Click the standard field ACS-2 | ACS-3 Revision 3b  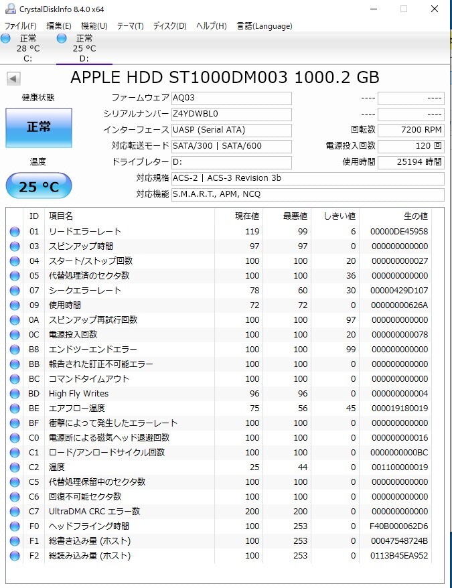click(x=307, y=179)
